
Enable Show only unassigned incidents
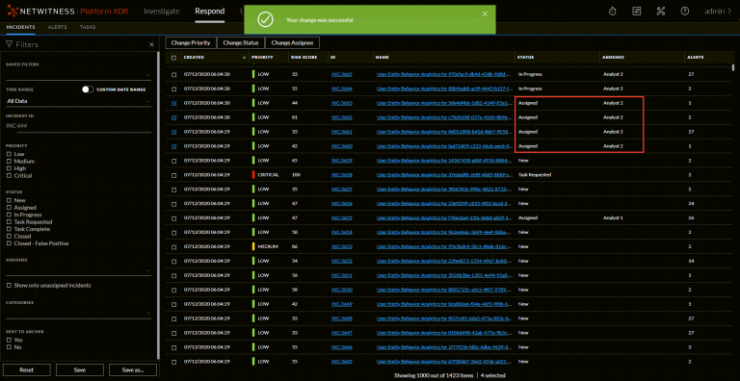9,286
